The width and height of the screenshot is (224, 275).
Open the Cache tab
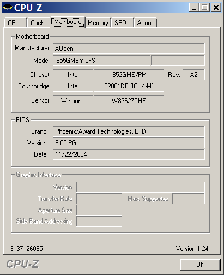pos(39,23)
